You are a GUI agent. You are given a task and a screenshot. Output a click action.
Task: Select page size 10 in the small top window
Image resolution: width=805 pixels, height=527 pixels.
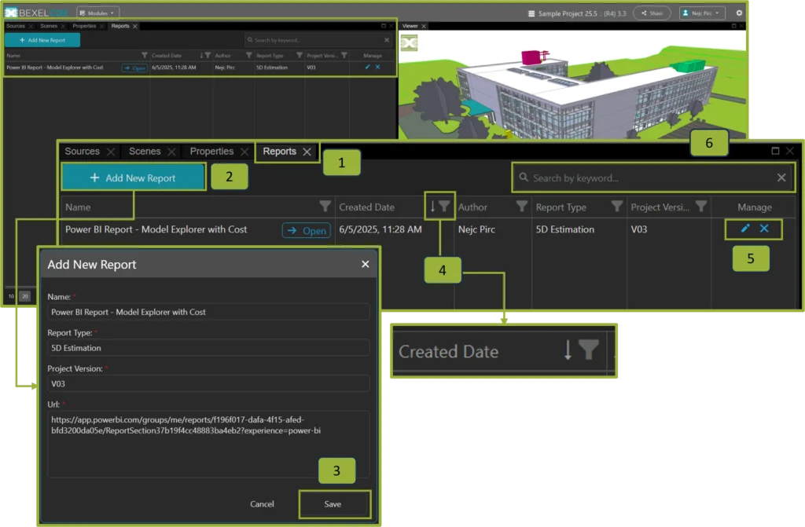click(x=11, y=296)
